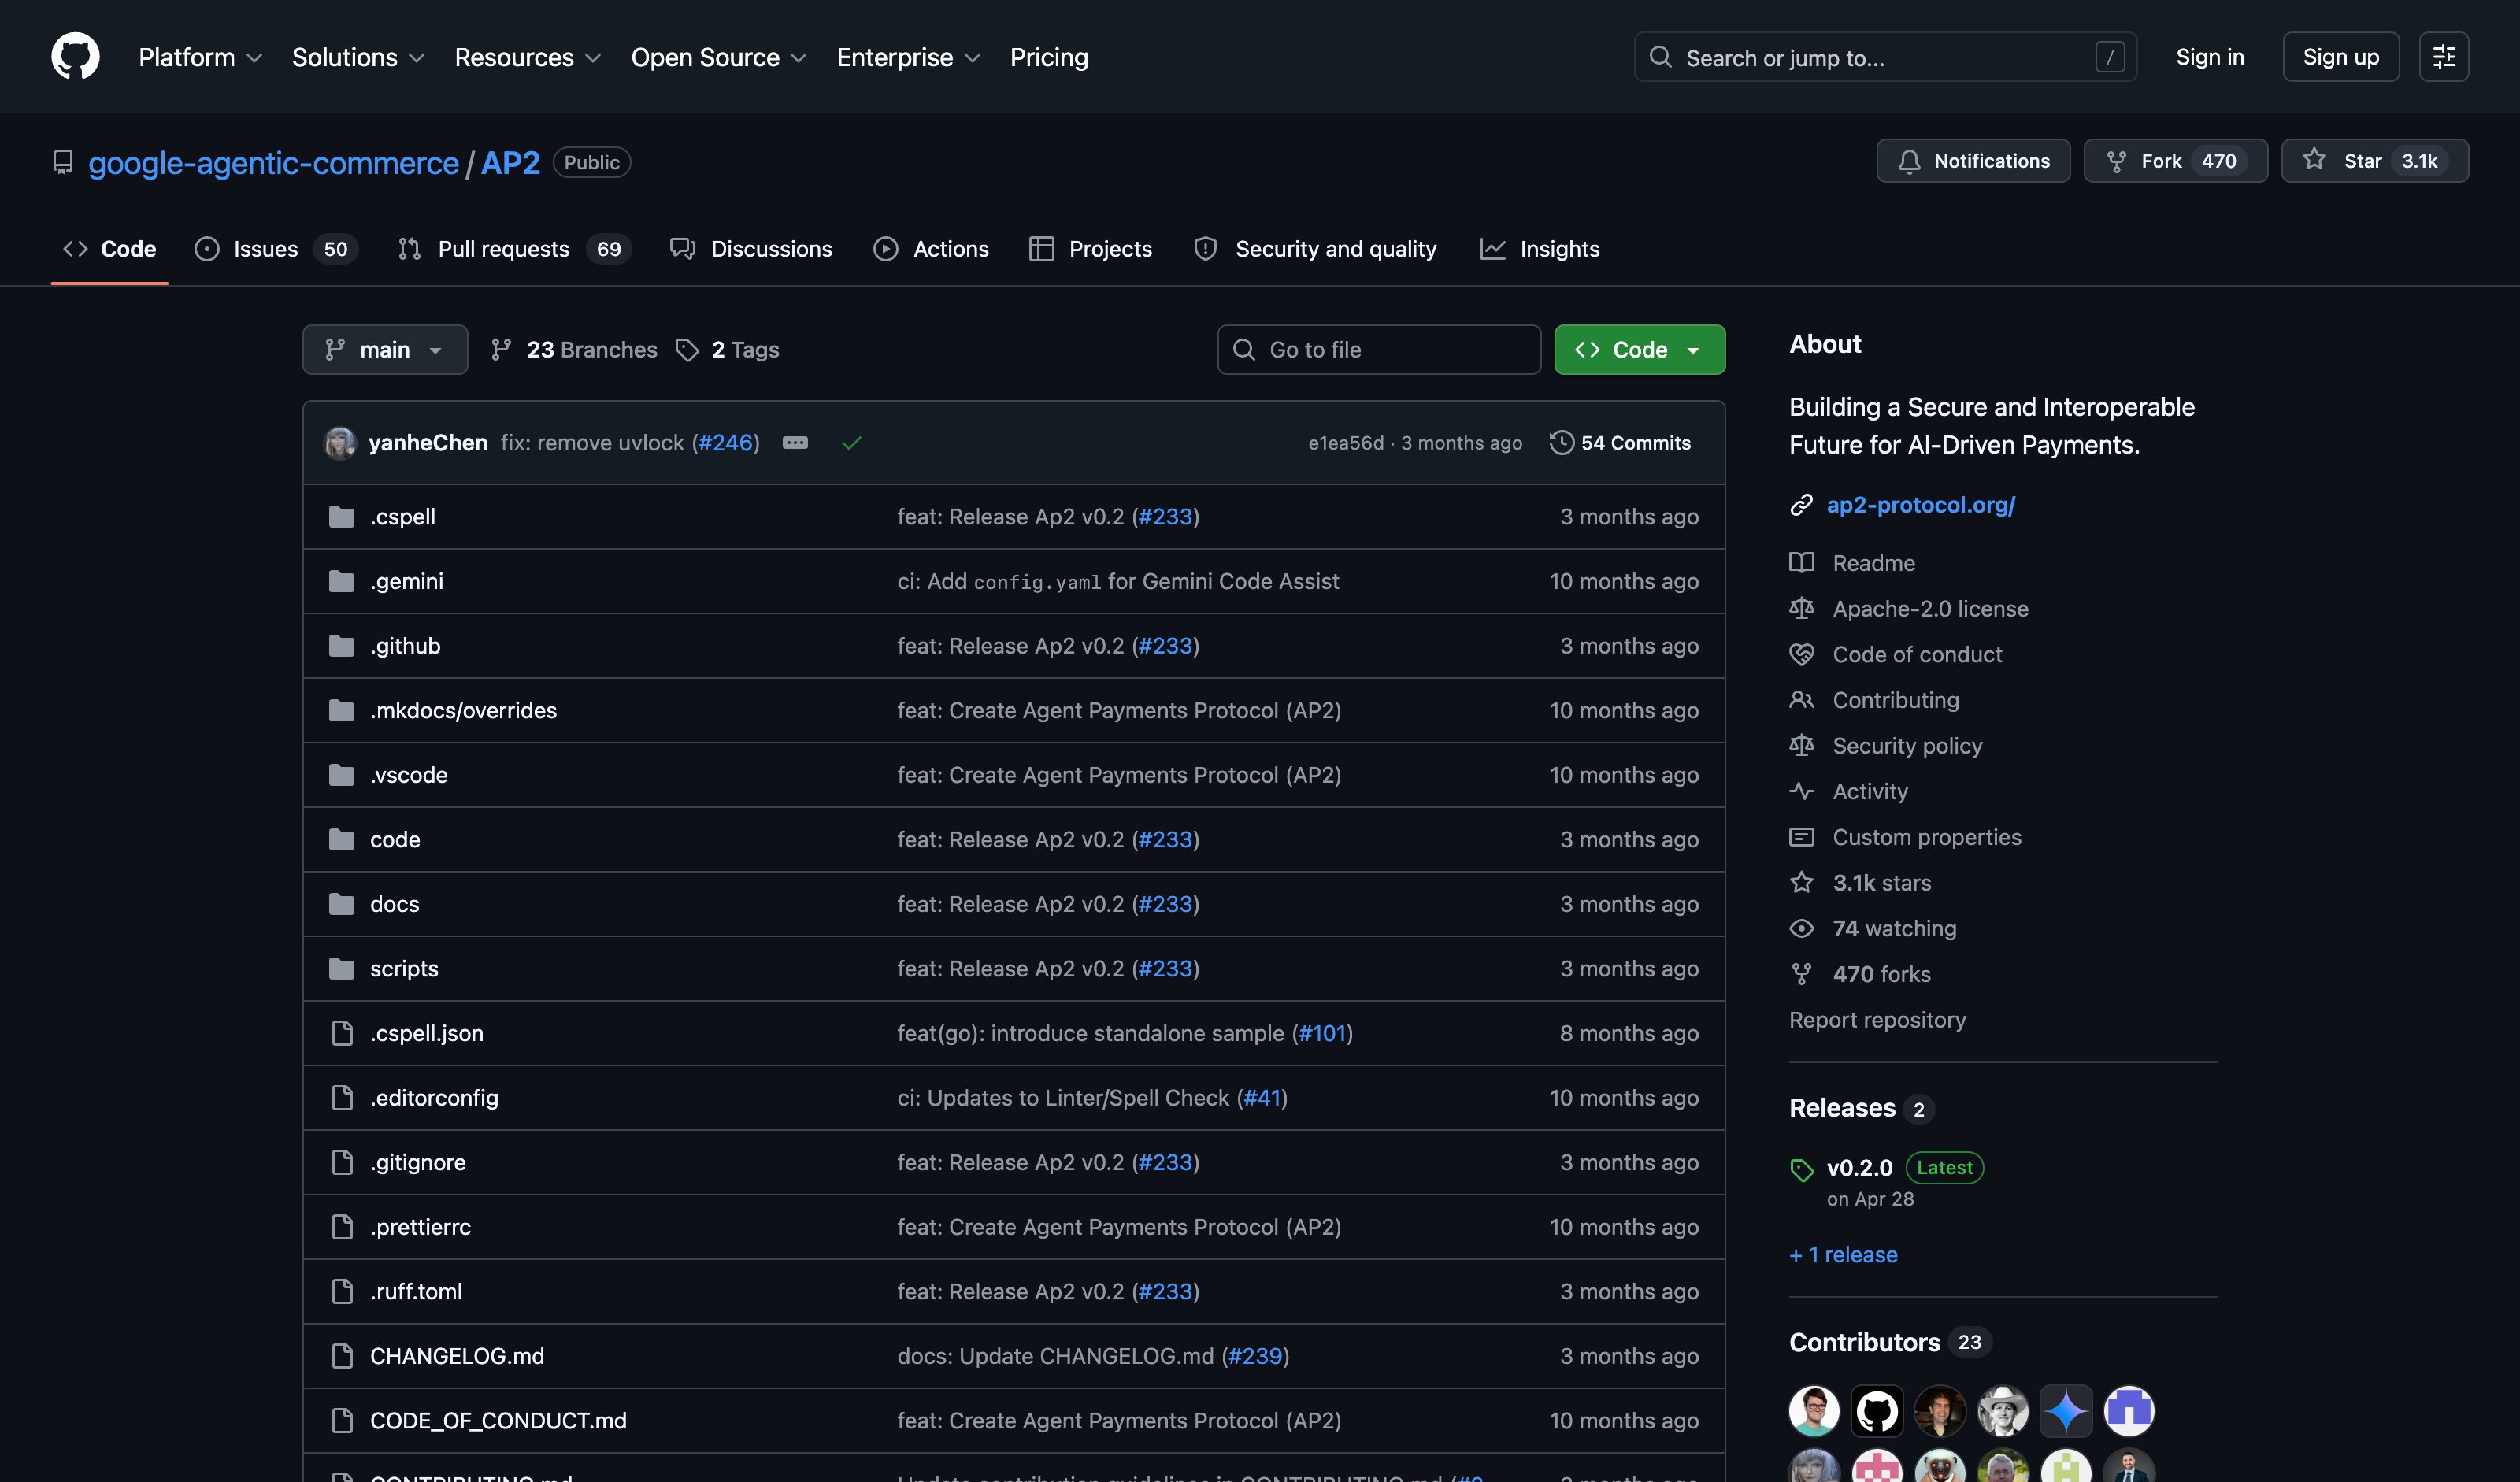Click the Sign up button
The height and width of the screenshot is (1482, 2520).
coord(2341,57)
